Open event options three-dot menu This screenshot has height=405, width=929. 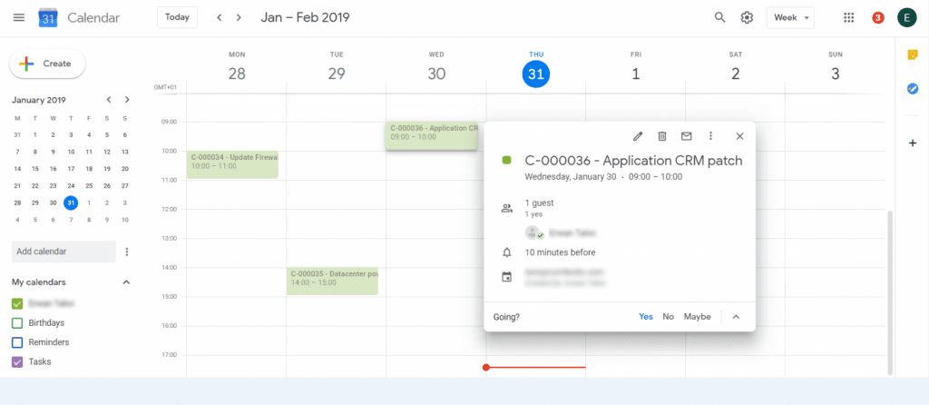pyautogui.click(x=711, y=136)
